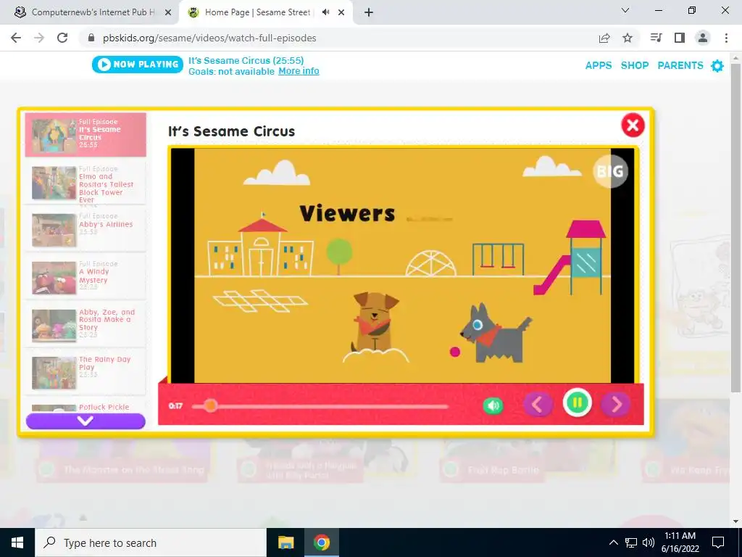Close the Sesame video player overlay

633,125
